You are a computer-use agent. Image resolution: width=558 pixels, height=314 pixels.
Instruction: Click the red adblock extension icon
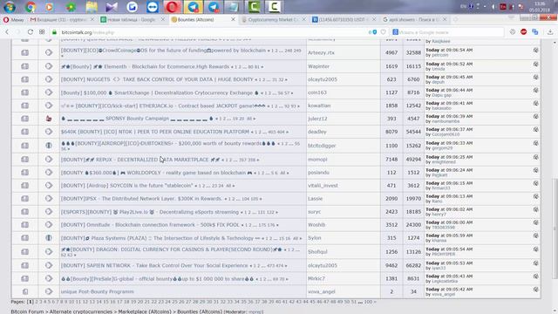pyautogui.click(x=523, y=32)
